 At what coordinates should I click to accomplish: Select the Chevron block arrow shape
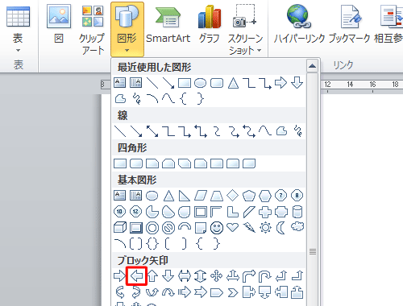233,292
